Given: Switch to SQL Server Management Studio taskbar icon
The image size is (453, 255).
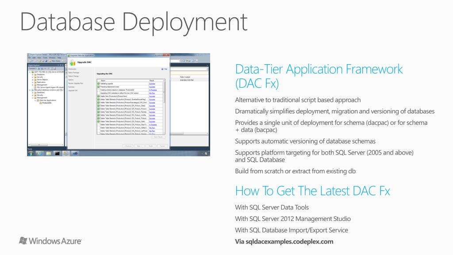Looking at the screenshot, I should 66,153.
